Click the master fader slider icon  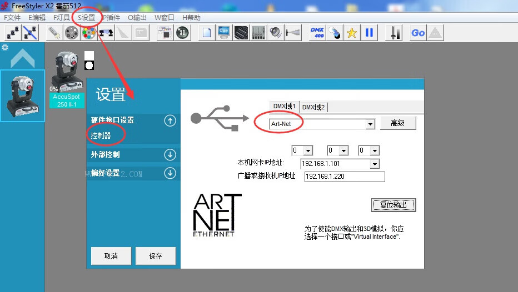point(395,33)
